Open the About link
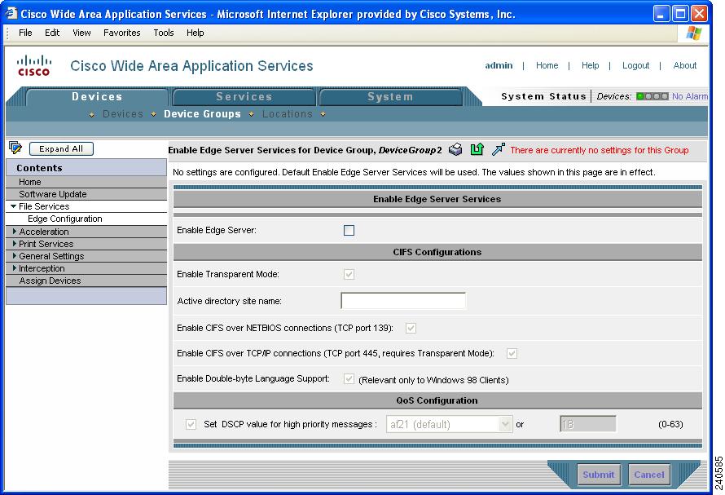 point(685,65)
